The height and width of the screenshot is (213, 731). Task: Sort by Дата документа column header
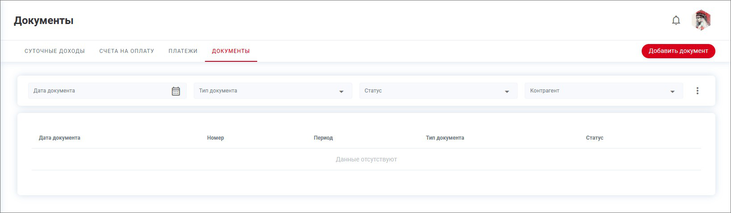point(59,138)
